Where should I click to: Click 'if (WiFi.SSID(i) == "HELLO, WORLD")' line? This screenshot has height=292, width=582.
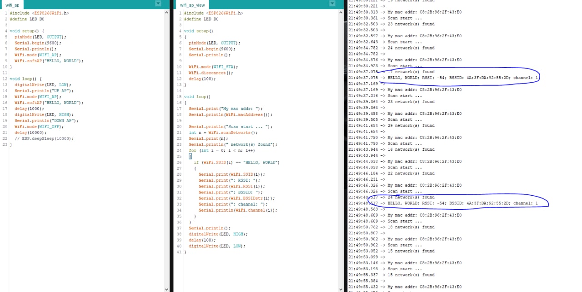(236, 162)
